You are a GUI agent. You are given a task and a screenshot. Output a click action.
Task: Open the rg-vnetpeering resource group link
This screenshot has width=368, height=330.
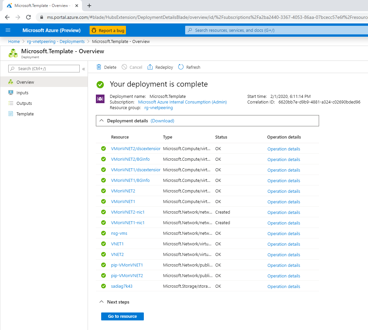[x=158, y=107]
